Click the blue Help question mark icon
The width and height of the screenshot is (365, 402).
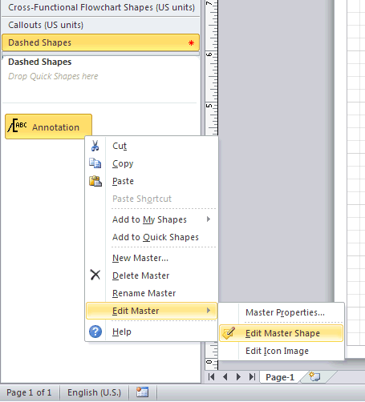(95, 332)
